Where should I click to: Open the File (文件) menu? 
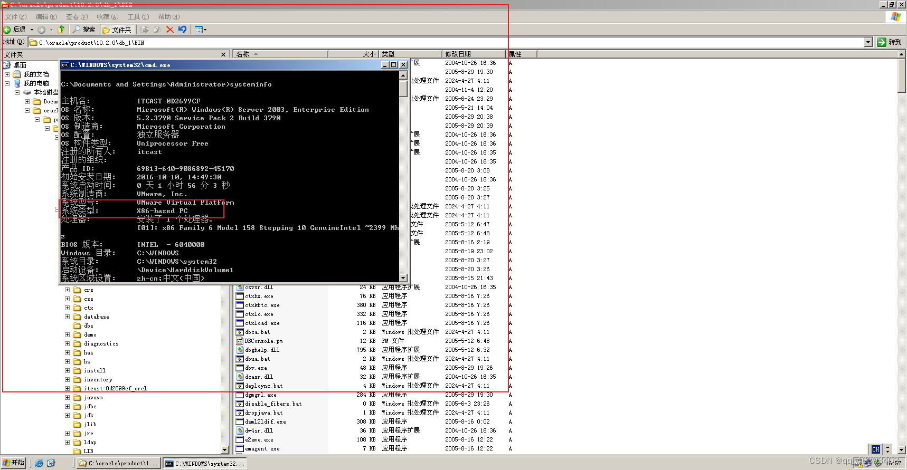15,17
